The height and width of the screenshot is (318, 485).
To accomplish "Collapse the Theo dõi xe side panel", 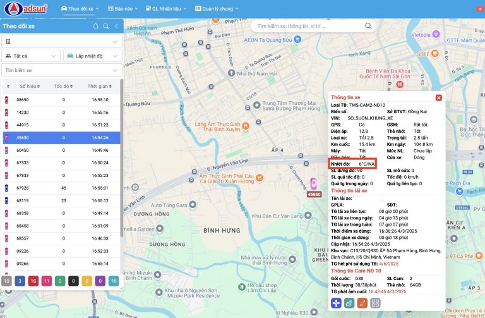I will [116, 26].
